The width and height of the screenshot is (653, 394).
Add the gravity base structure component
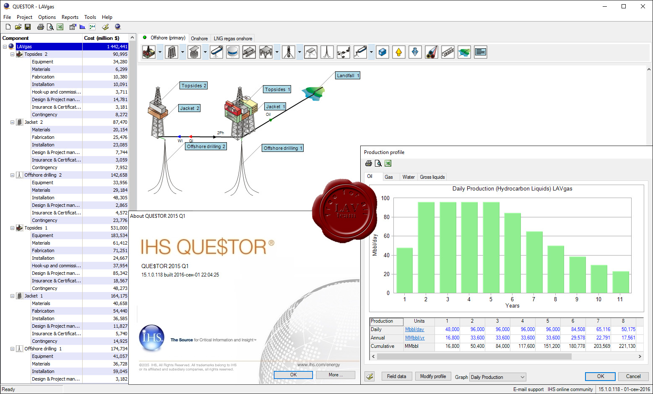coord(194,52)
